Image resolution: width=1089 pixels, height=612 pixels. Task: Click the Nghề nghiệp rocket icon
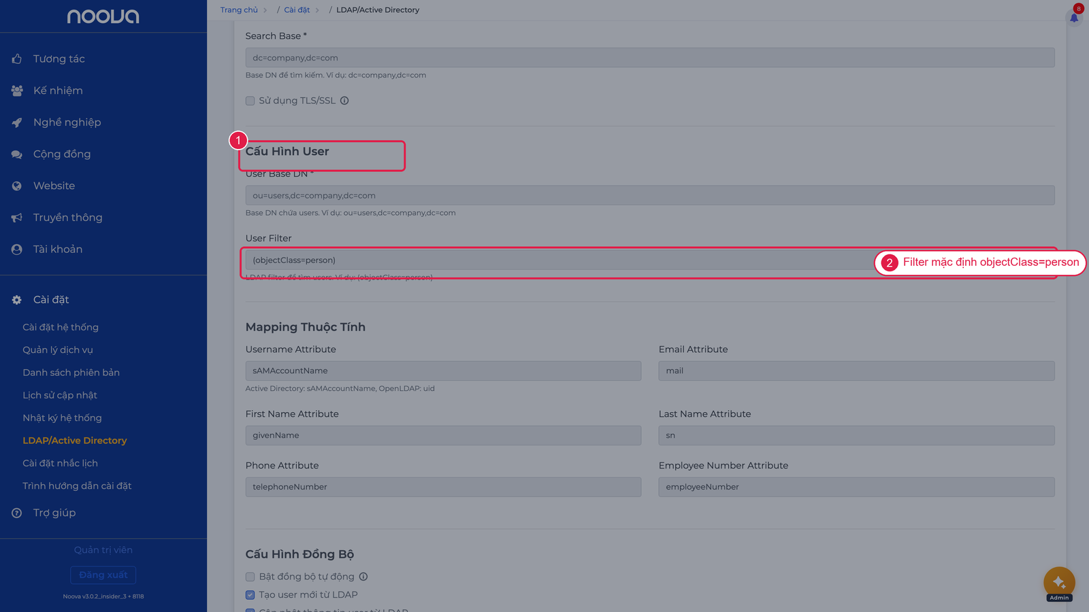pyautogui.click(x=17, y=122)
